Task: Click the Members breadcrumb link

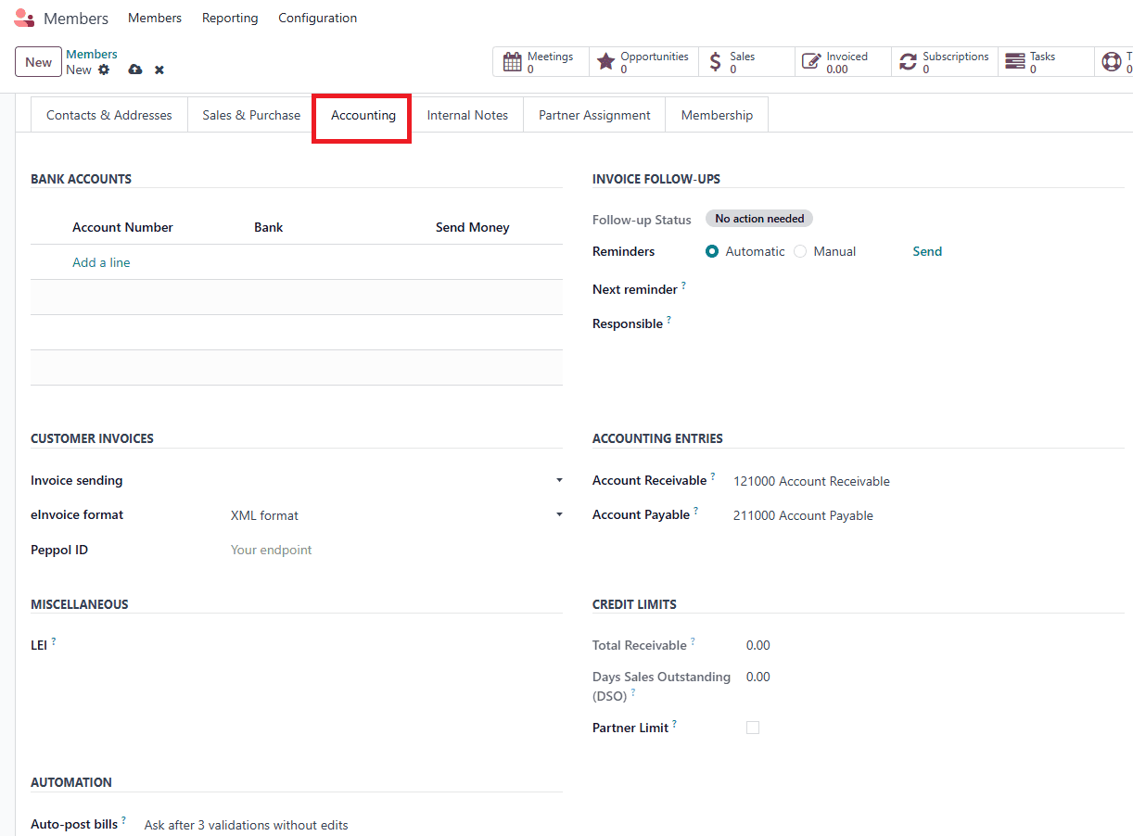Action: coord(92,54)
